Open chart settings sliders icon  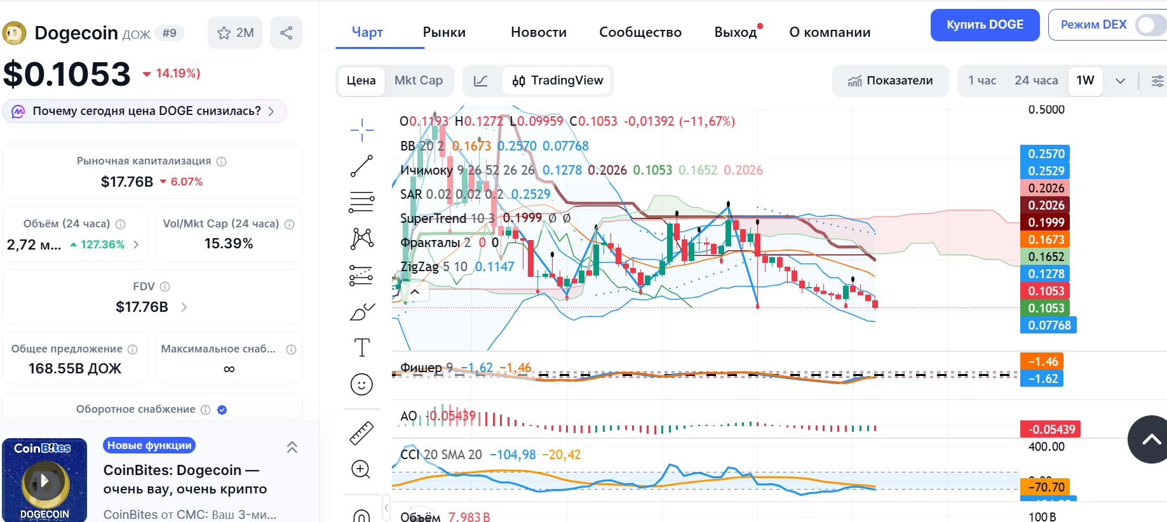pyautogui.click(x=1158, y=81)
